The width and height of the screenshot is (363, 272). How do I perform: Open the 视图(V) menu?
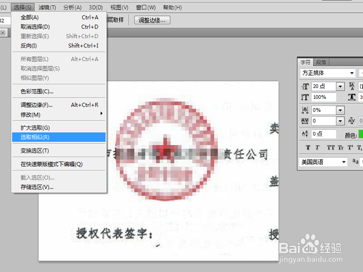tap(119, 8)
